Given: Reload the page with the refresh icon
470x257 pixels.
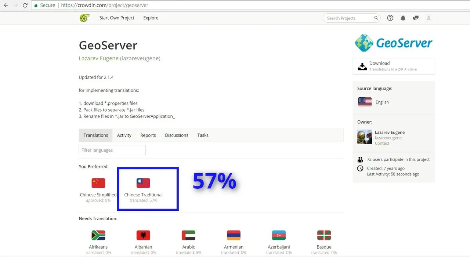Looking at the screenshot, I should (x=25, y=6).
